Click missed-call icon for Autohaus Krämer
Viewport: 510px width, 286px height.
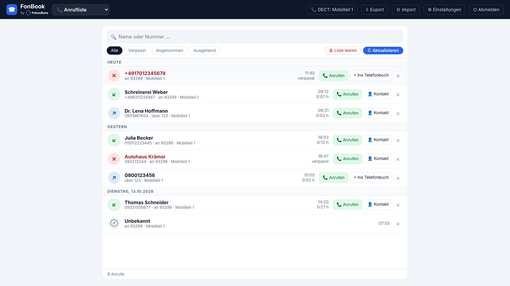point(114,159)
